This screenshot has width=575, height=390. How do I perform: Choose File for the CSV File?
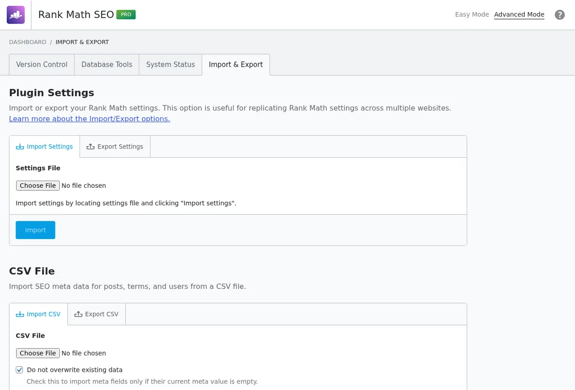point(38,353)
